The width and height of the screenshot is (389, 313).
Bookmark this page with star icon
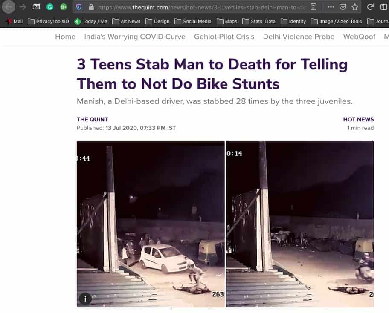click(x=355, y=7)
